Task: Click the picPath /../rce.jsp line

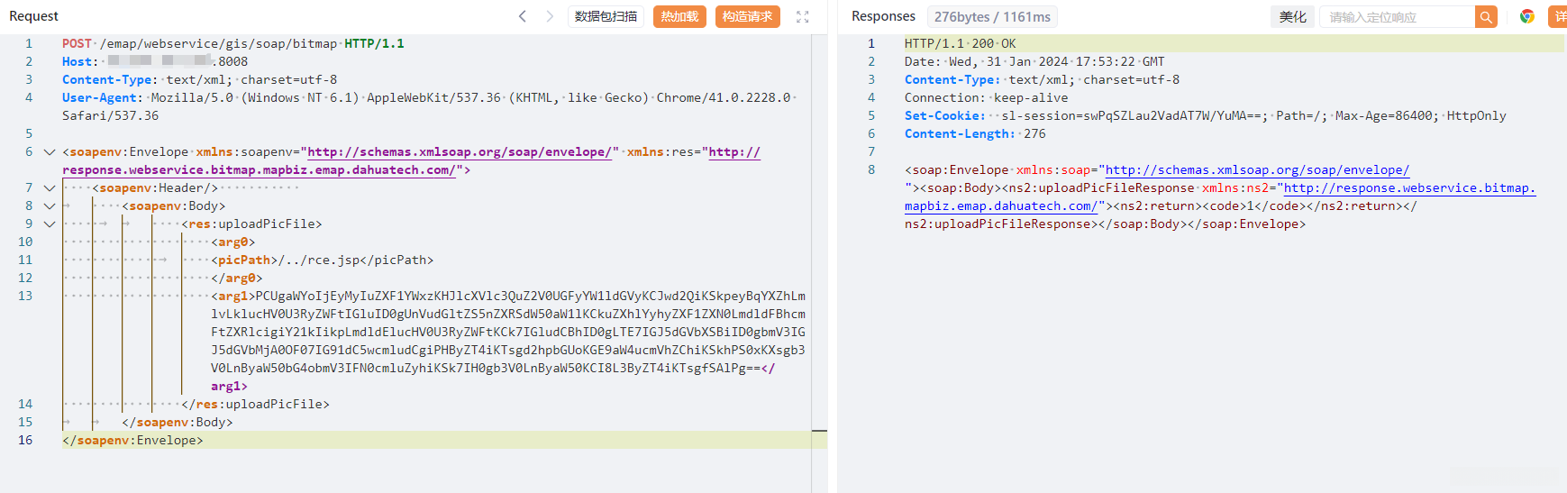Action: [x=323, y=260]
